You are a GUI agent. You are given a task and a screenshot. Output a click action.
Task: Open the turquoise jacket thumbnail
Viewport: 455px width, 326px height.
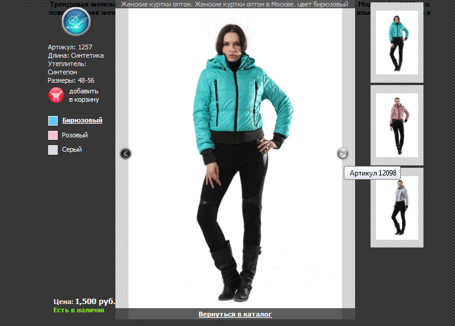pos(397,43)
